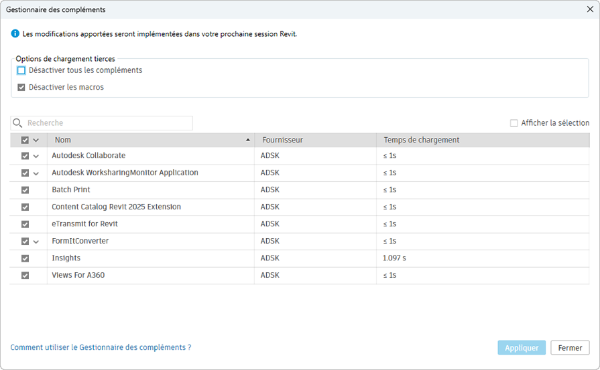Click the search magnifier icon

[x=17, y=123]
